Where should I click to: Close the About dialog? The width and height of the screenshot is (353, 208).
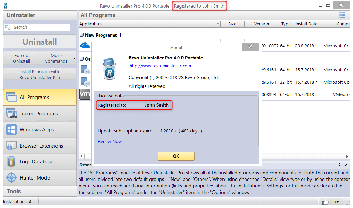(x=250, y=47)
